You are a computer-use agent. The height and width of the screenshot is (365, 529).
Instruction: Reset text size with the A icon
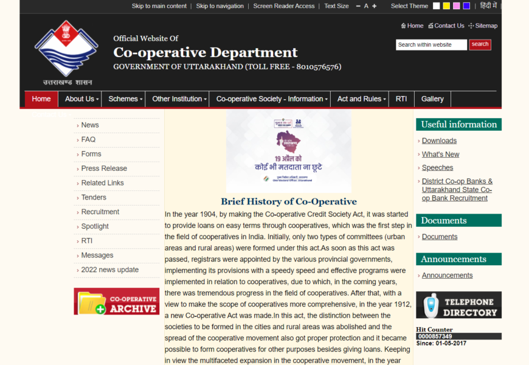[x=366, y=6]
